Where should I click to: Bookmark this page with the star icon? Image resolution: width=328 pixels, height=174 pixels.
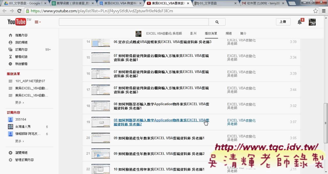(315, 11)
